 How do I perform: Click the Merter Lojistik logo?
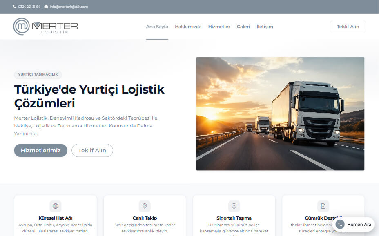point(45,26)
